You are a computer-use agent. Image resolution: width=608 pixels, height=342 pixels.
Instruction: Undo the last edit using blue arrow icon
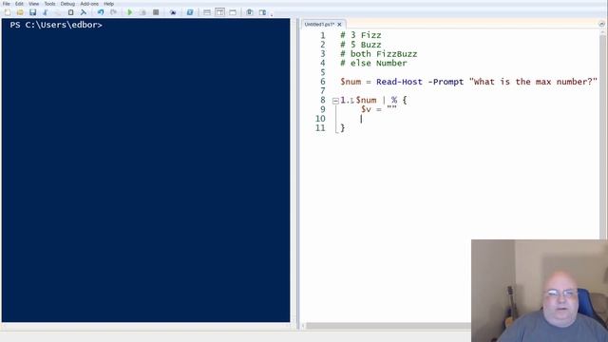[101, 12]
